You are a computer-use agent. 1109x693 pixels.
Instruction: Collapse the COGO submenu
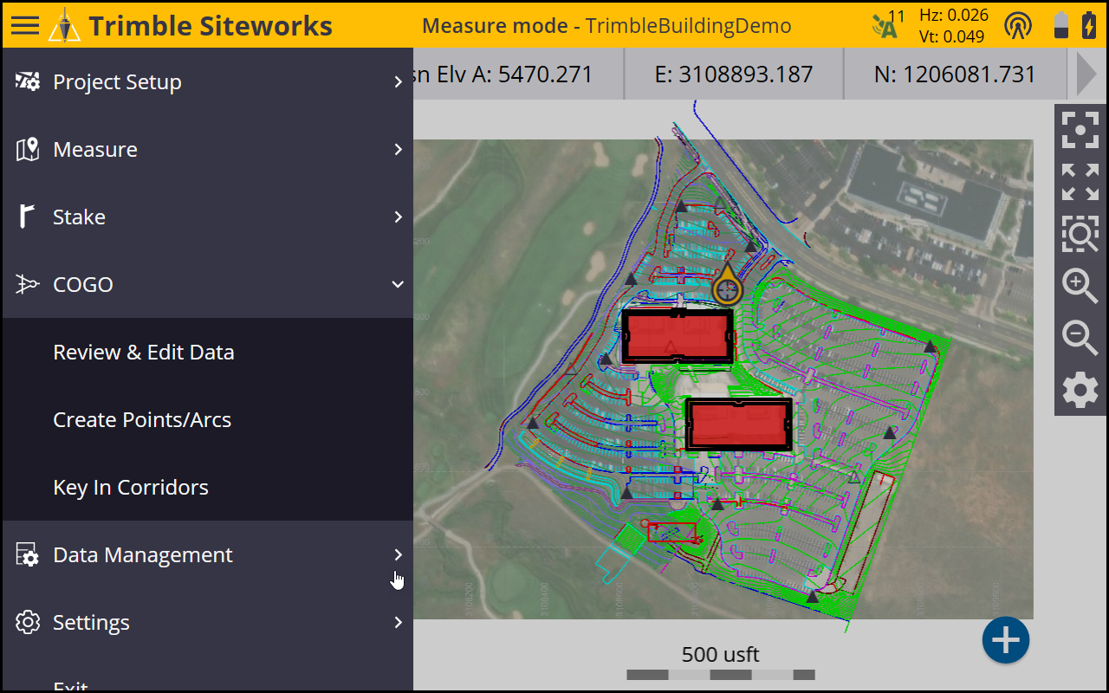click(x=398, y=284)
